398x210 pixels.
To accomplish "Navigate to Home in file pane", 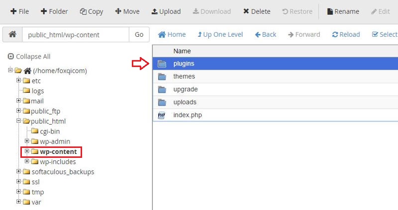I will coord(172,34).
